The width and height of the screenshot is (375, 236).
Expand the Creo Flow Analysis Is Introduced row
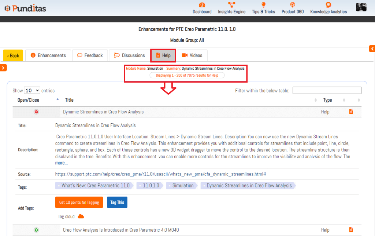[x=36, y=230]
